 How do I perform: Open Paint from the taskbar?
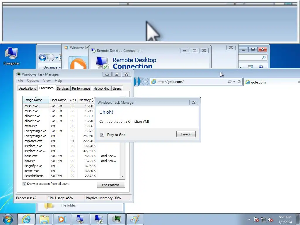tap(135, 219)
